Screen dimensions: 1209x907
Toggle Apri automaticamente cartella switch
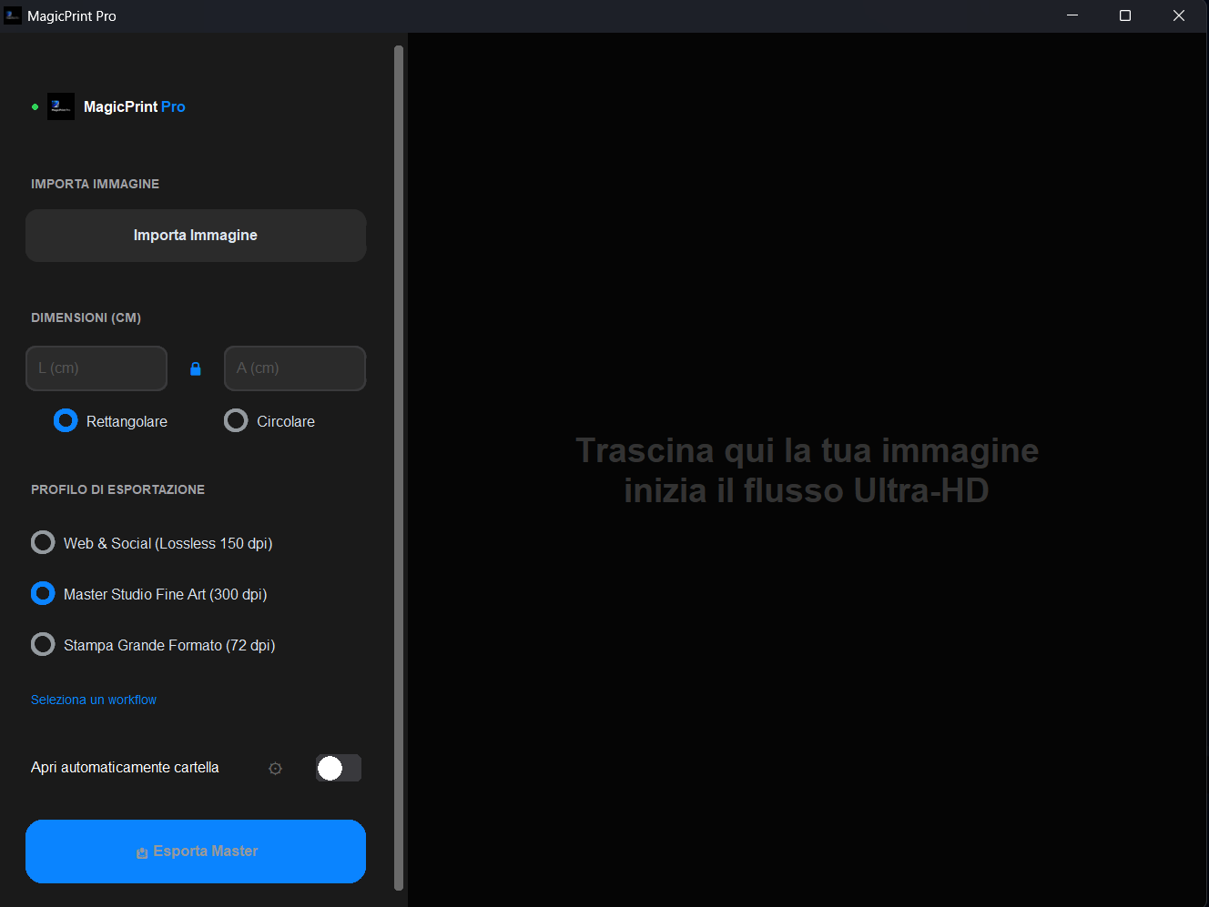[339, 768]
